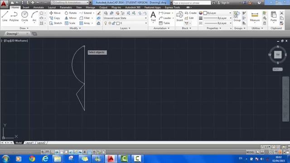
Task: Activate the Rotate tool
Action: (71, 13)
